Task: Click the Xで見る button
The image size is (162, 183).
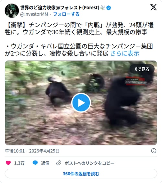Action: click(142, 69)
